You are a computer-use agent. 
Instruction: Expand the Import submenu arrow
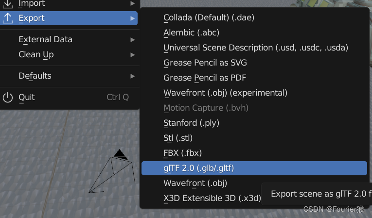133,3
